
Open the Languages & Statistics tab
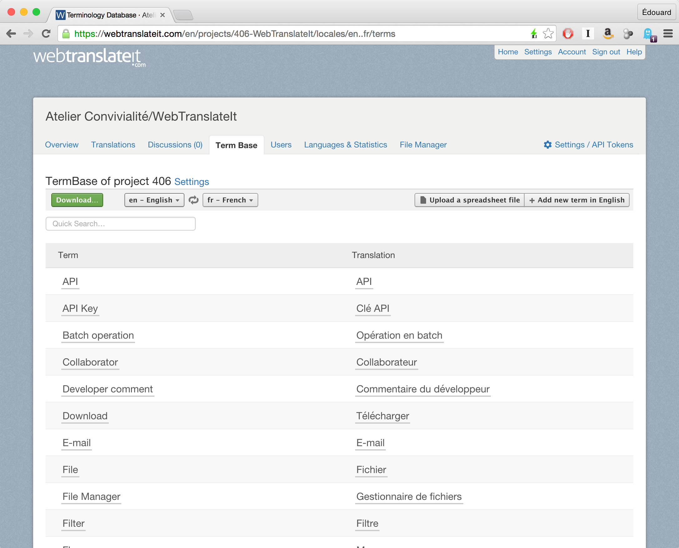click(345, 145)
